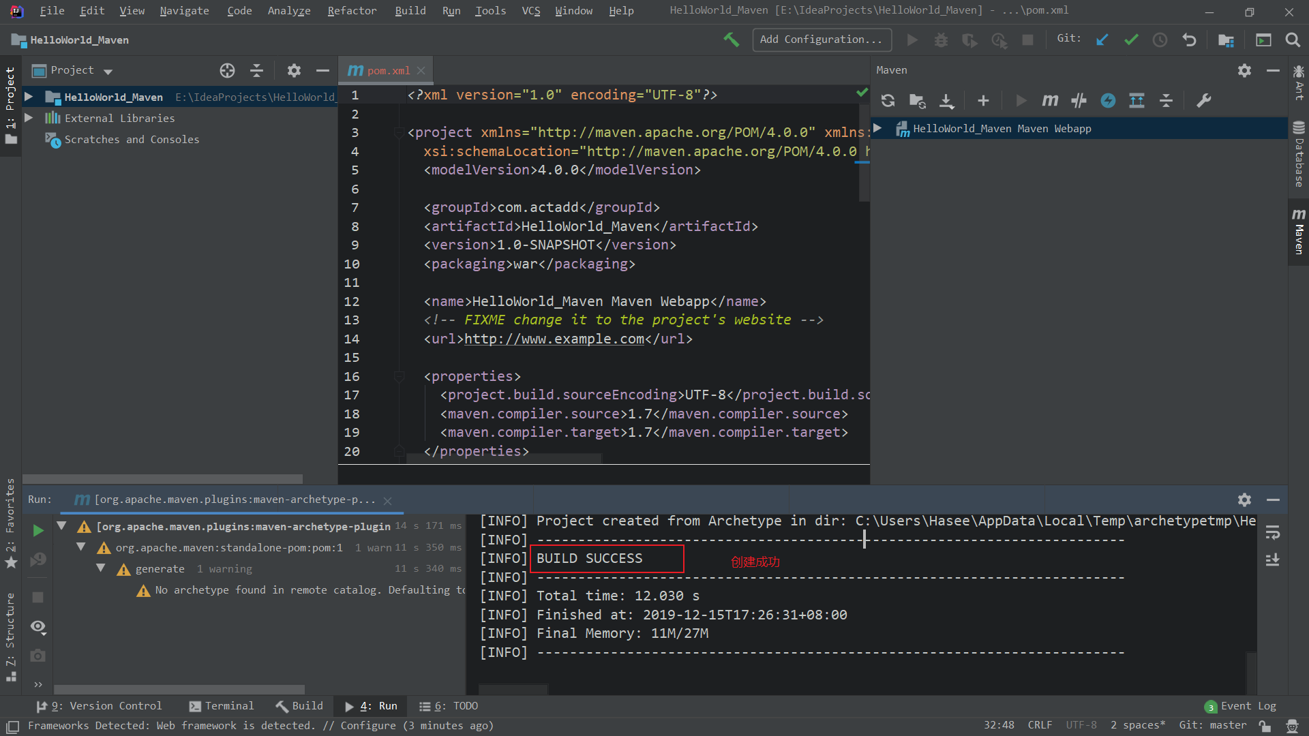Open the Project view dropdown
This screenshot has height=736, width=1309.
108,71
